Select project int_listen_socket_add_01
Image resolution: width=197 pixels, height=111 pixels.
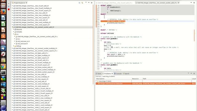(x=34, y=67)
